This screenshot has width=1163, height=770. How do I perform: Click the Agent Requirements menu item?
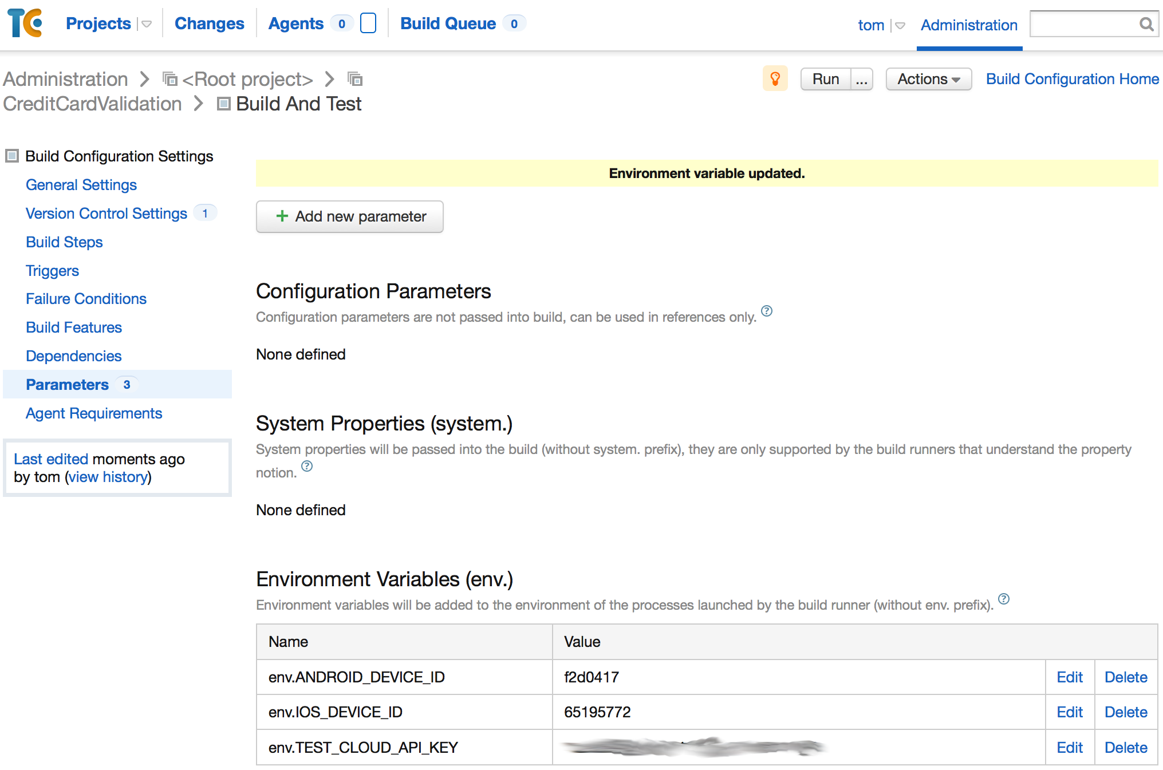click(x=94, y=413)
